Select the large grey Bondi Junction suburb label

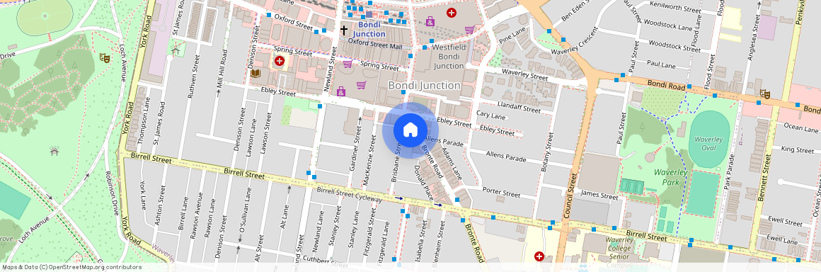(x=424, y=85)
